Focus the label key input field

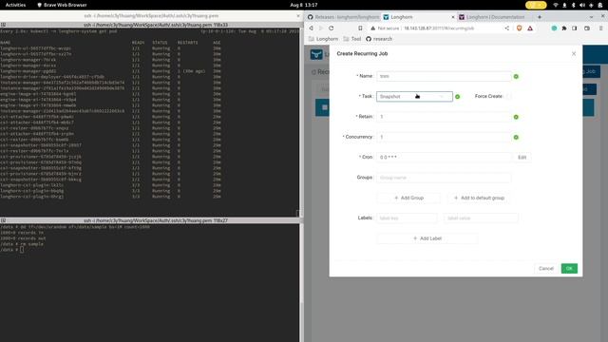[407, 218]
